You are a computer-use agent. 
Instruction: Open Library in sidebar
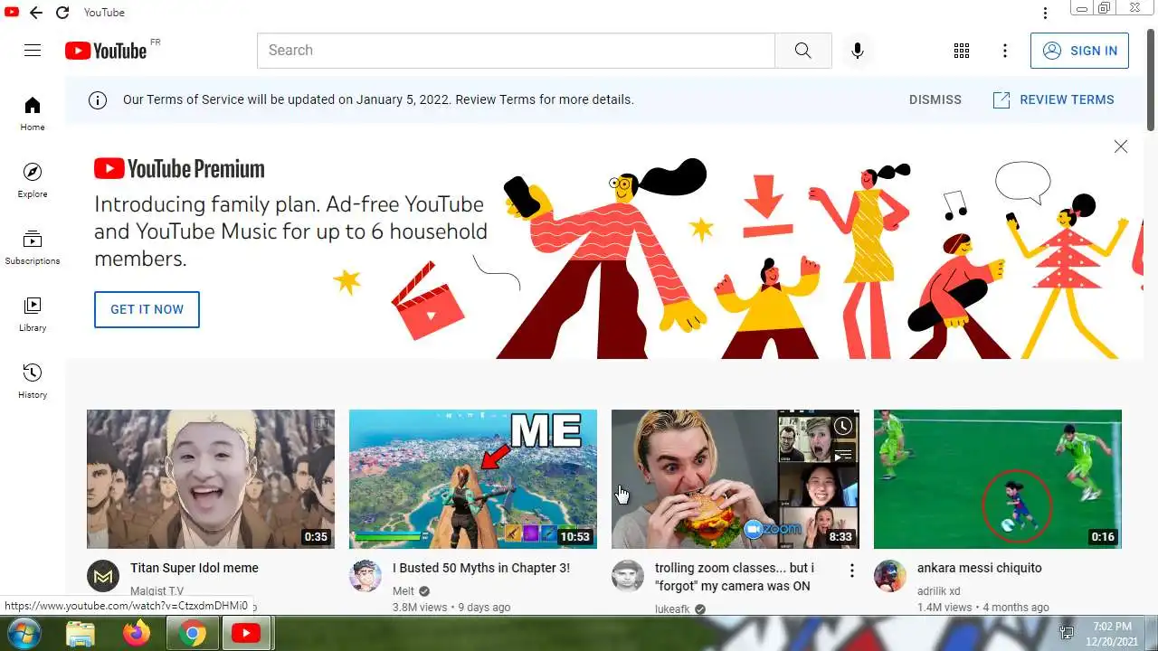click(x=33, y=315)
